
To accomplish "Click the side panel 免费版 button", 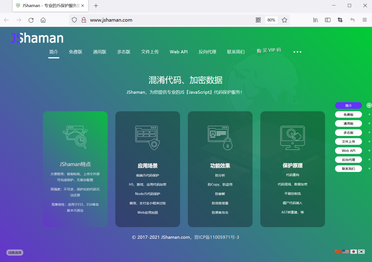I will point(348,114).
